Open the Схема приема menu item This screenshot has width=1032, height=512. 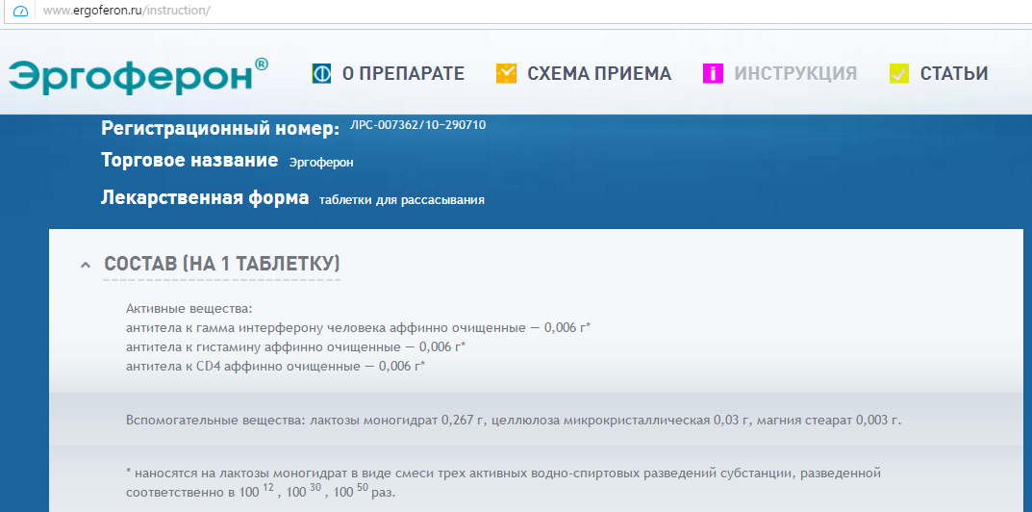pos(599,74)
